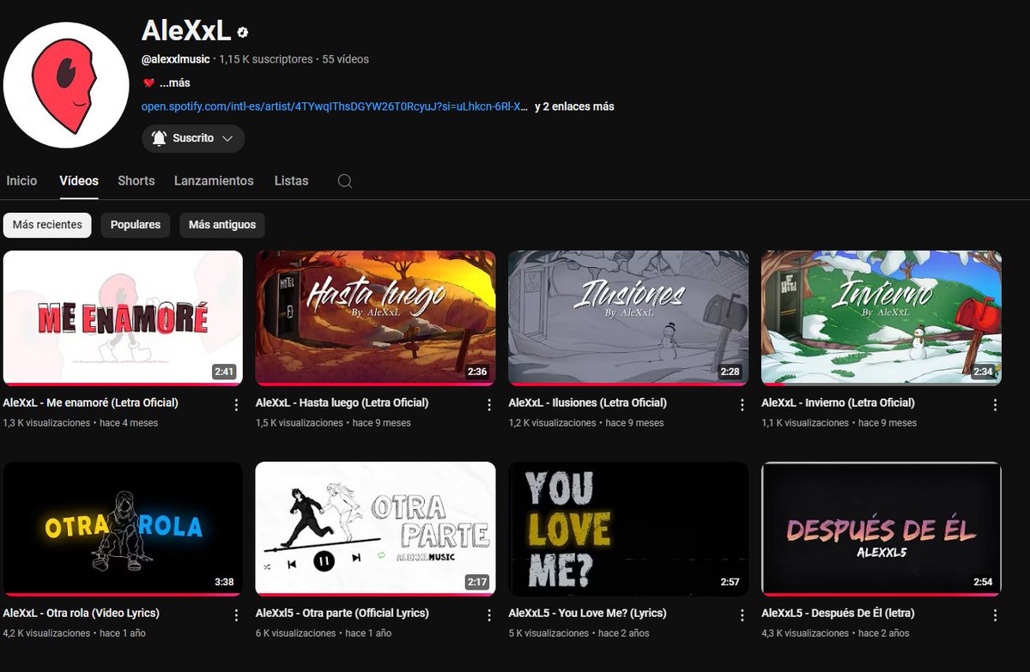Screen dimensions: 1030x672
Task: Click the 2:57 duration badge on You Love Me?
Action: click(730, 582)
